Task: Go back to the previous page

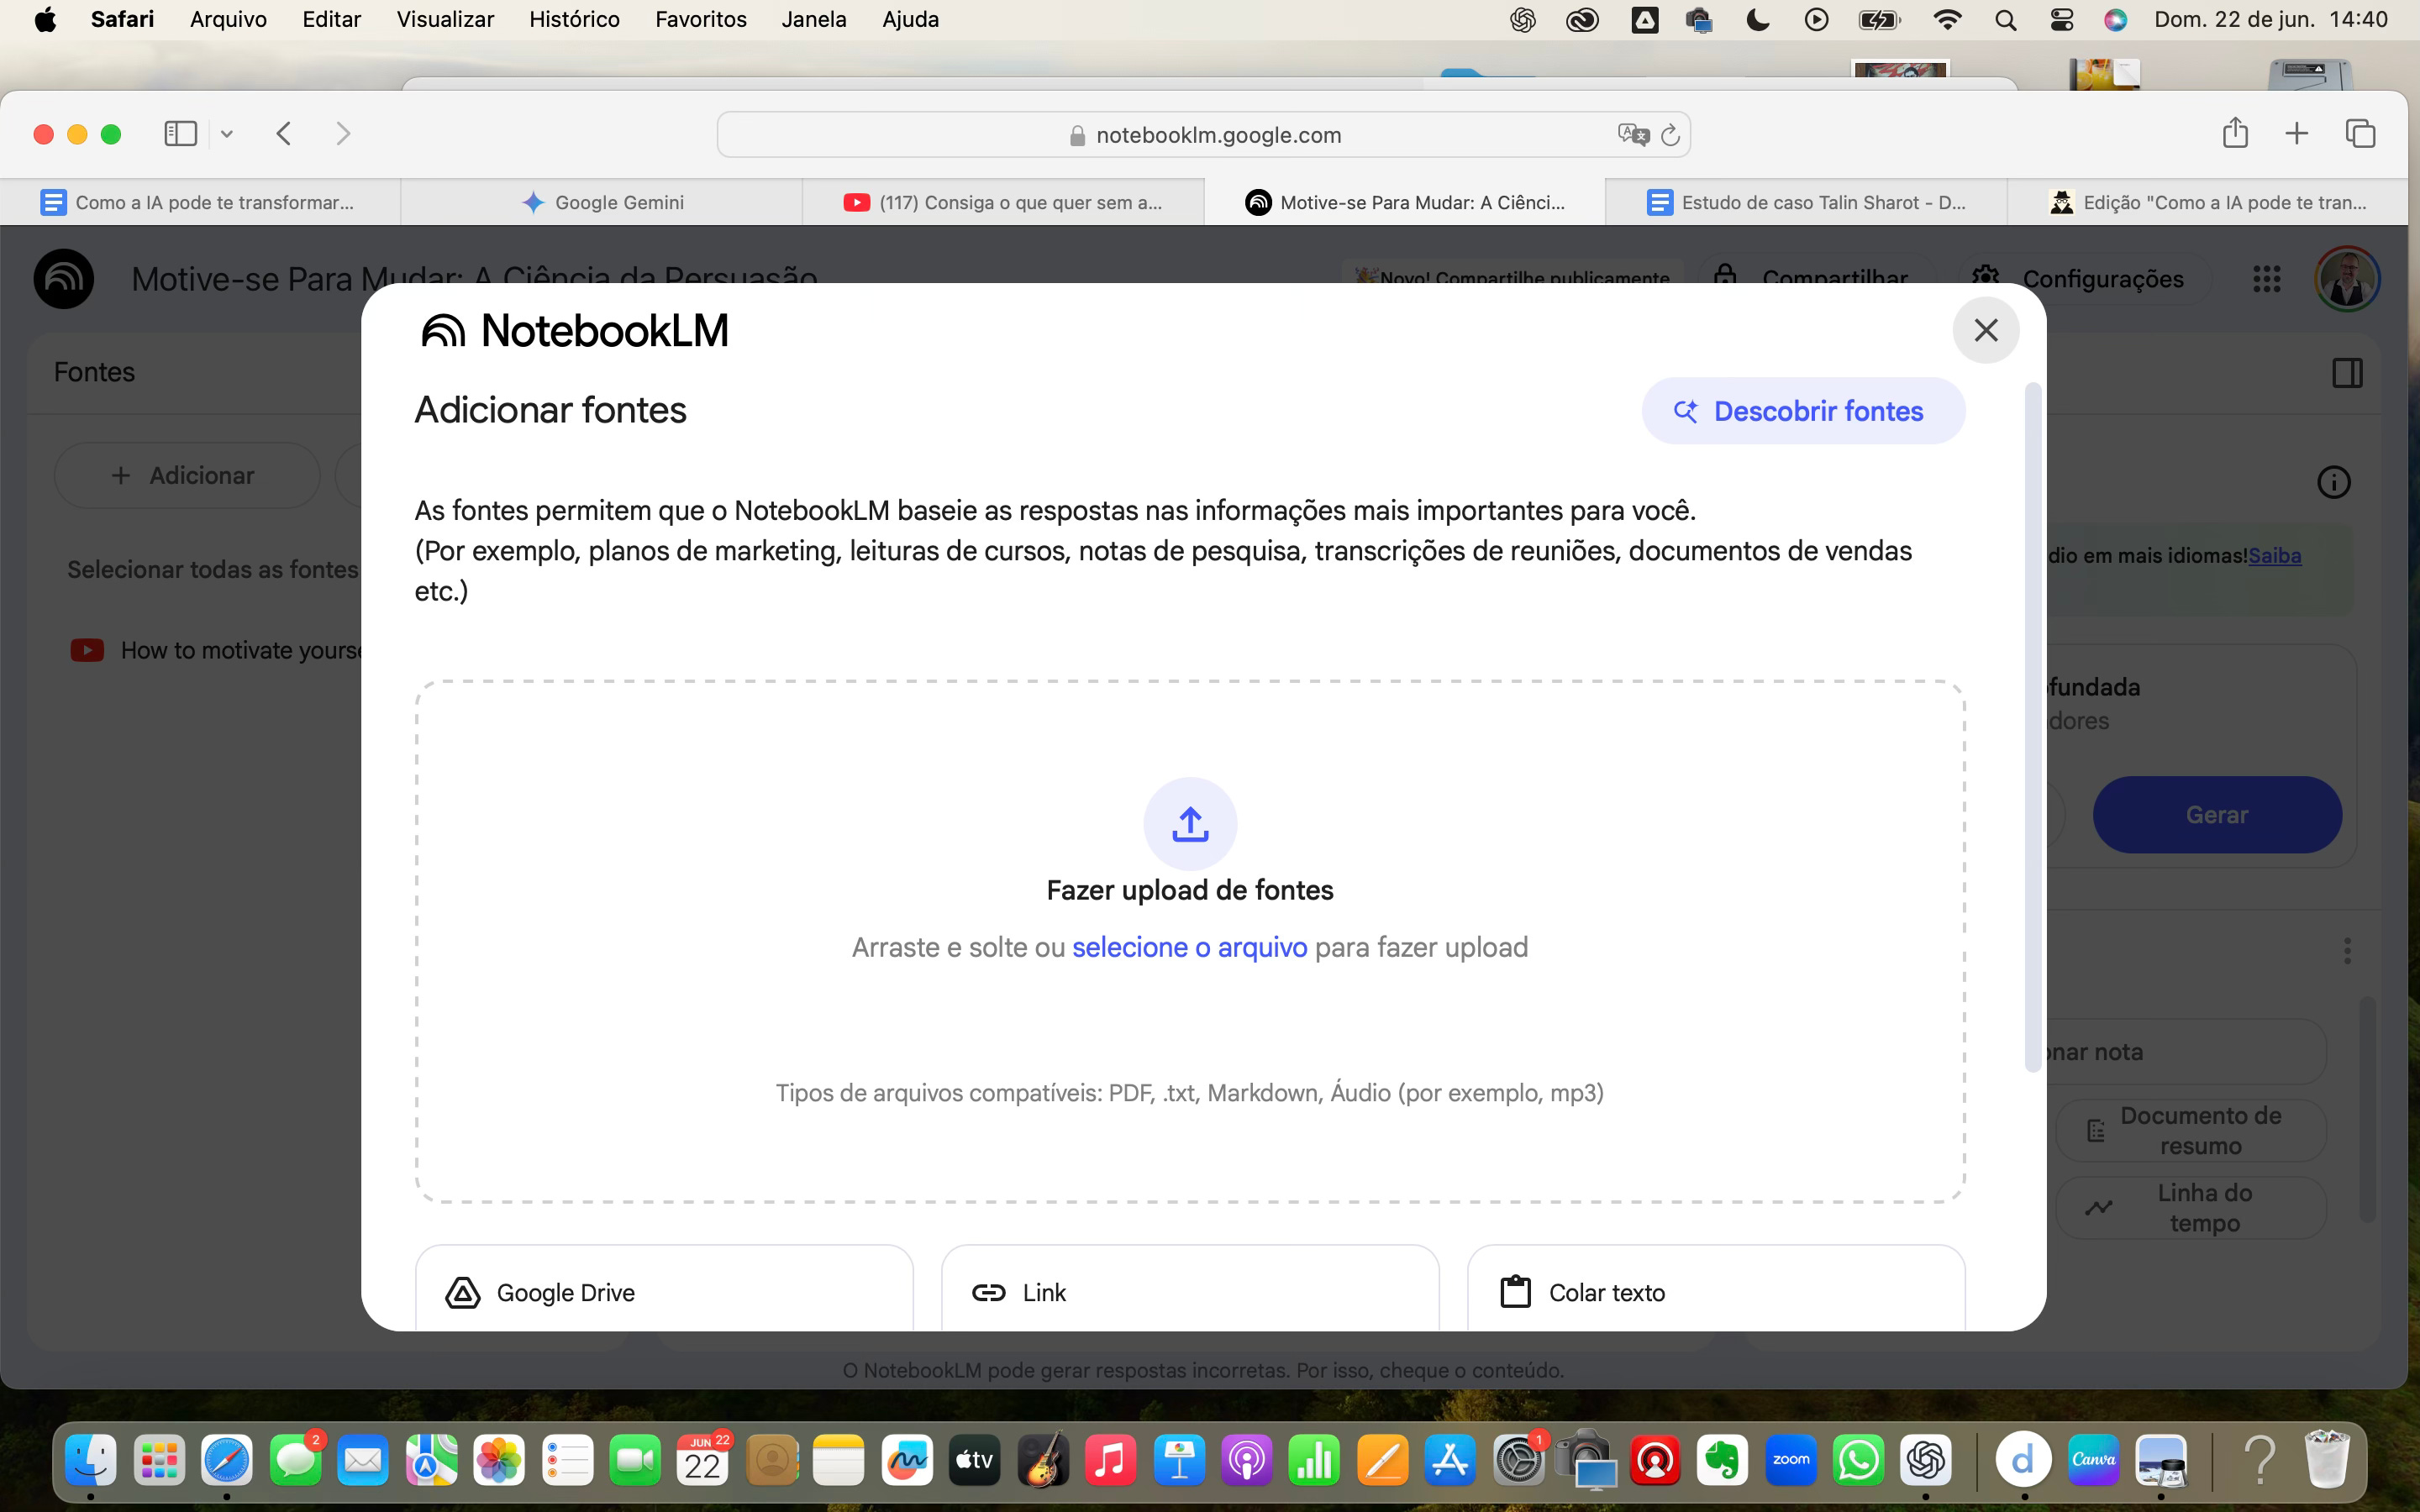Action: 284,134
